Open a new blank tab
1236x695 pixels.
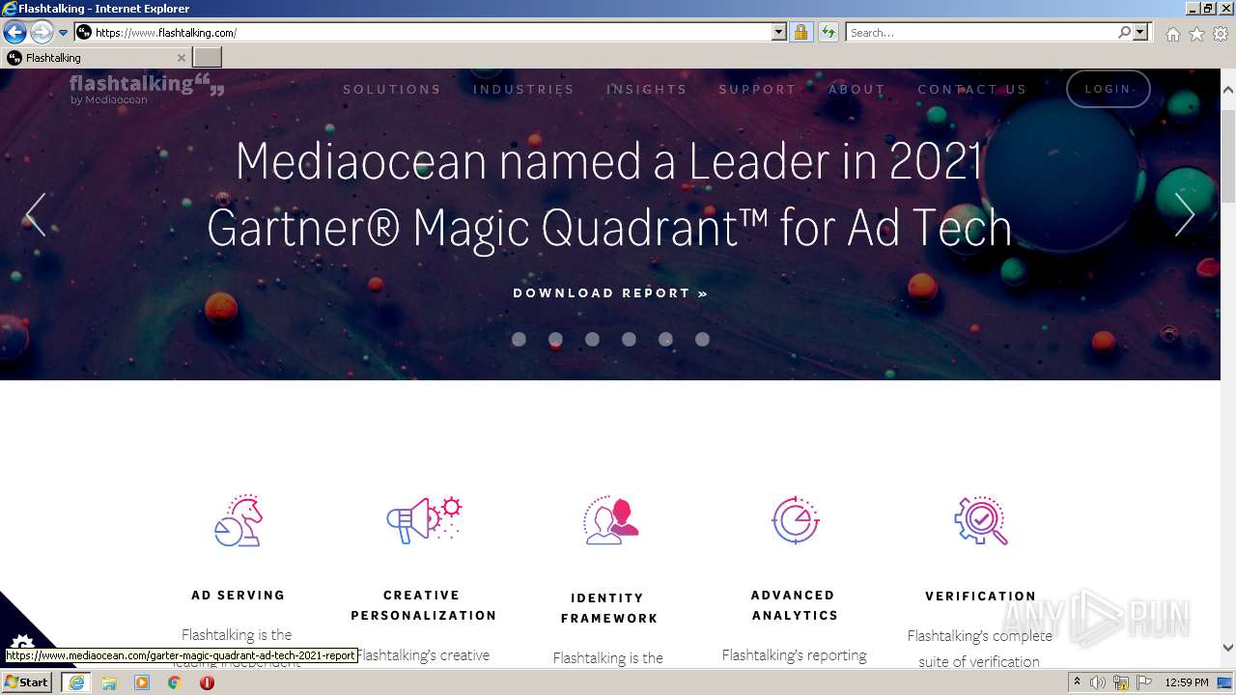tap(208, 58)
